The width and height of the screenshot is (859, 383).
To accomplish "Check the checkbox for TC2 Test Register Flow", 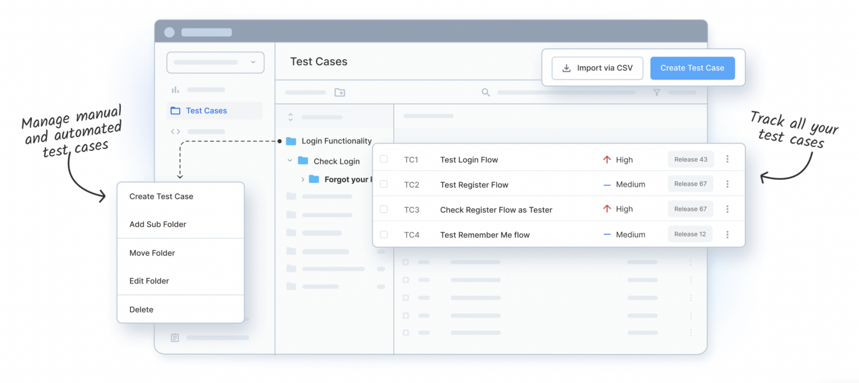I will (384, 184).
